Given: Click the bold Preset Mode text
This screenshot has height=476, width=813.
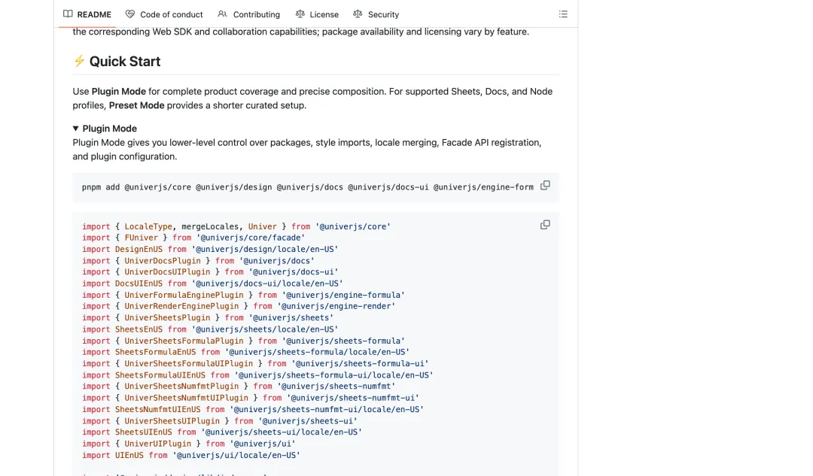Looking at the screenshot, I should (x=136, y=105).
